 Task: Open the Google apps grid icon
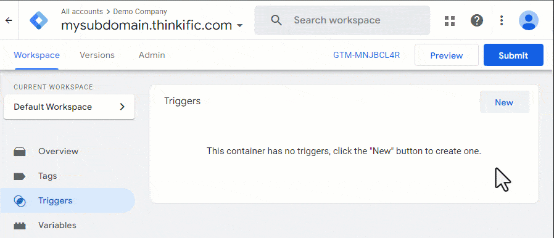click(x=449, y=20)
